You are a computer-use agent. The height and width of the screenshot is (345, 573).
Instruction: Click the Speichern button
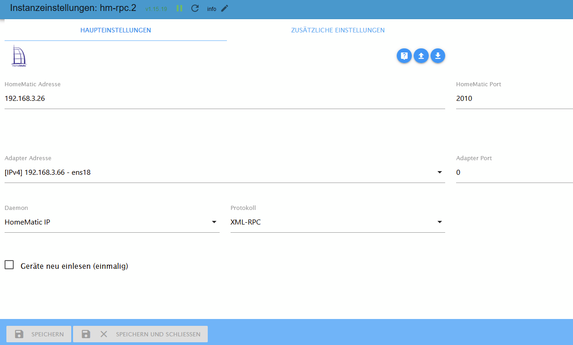click(x=39, y=334)
